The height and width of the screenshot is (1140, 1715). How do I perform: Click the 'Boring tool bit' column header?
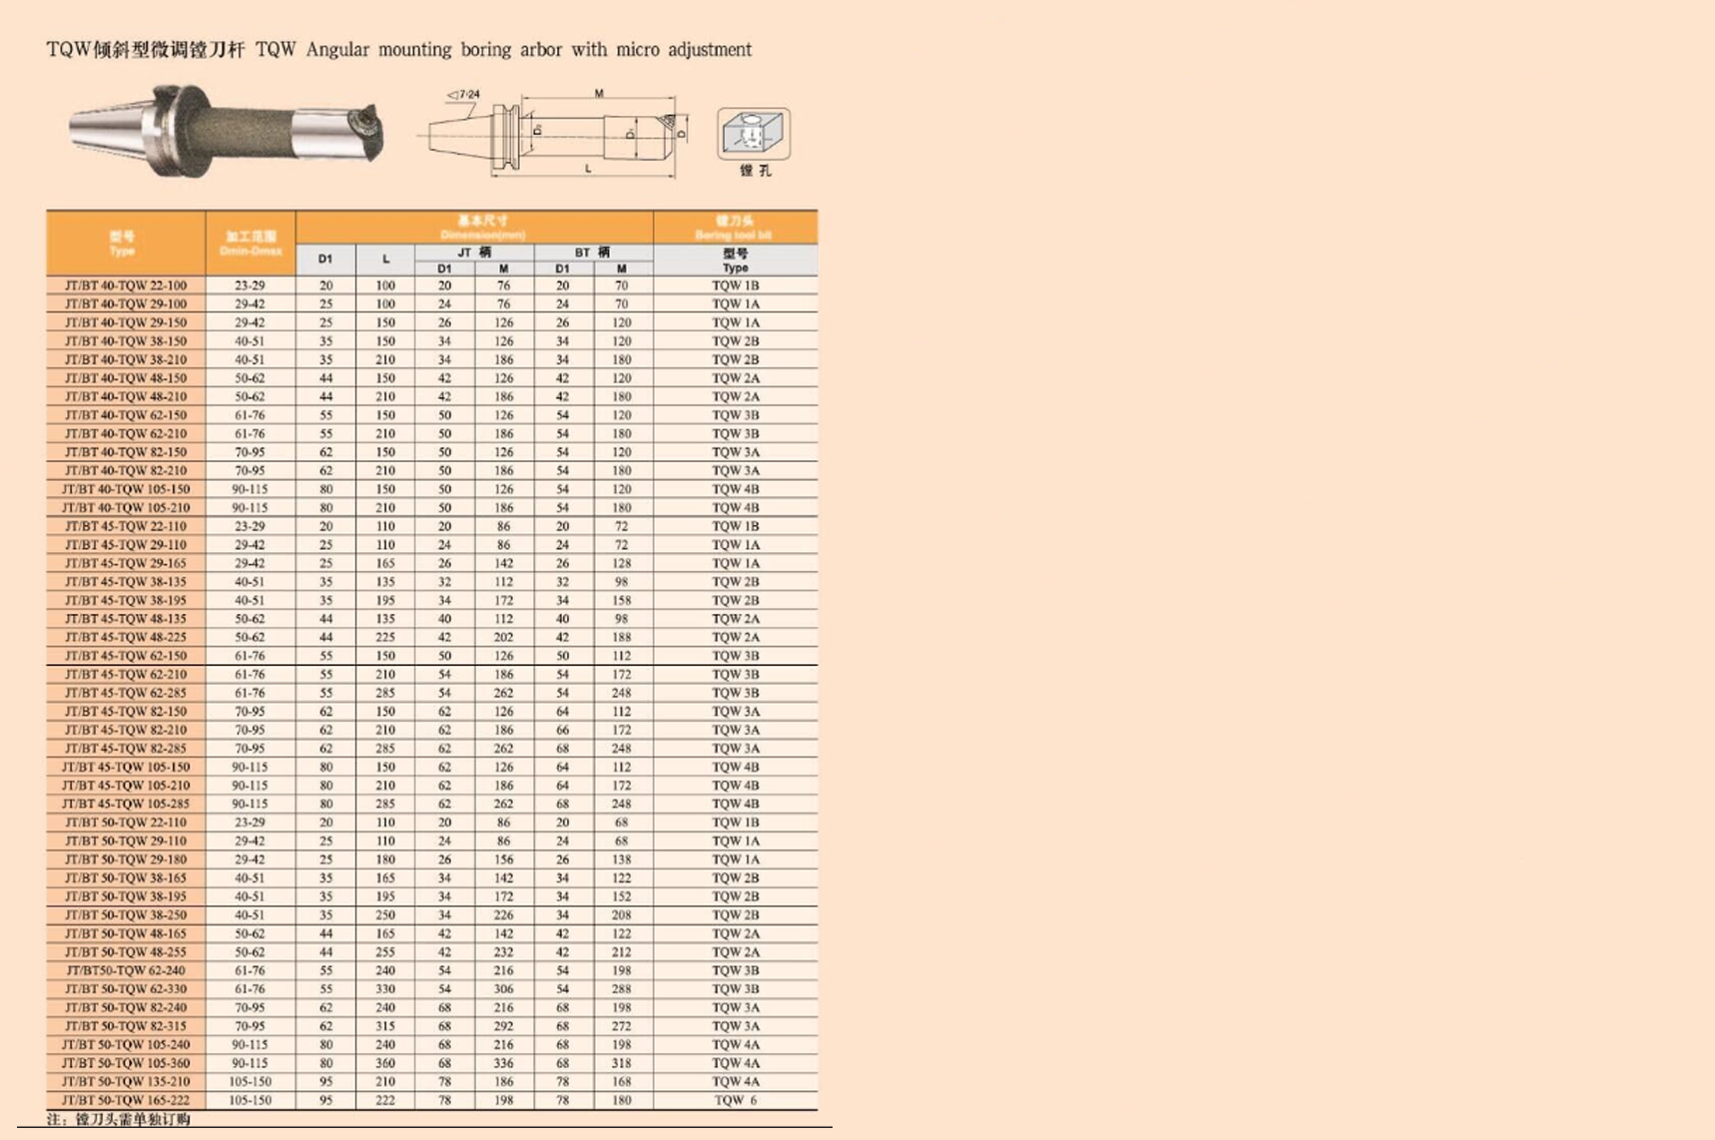[x=735, y=227]
